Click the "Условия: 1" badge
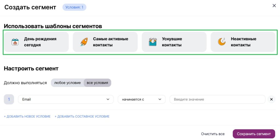Image resolution: width=280 pixels, height=140 pixels. pos(74,7)
